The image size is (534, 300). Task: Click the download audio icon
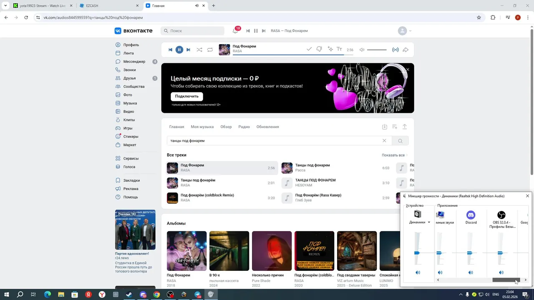point(385,127)
